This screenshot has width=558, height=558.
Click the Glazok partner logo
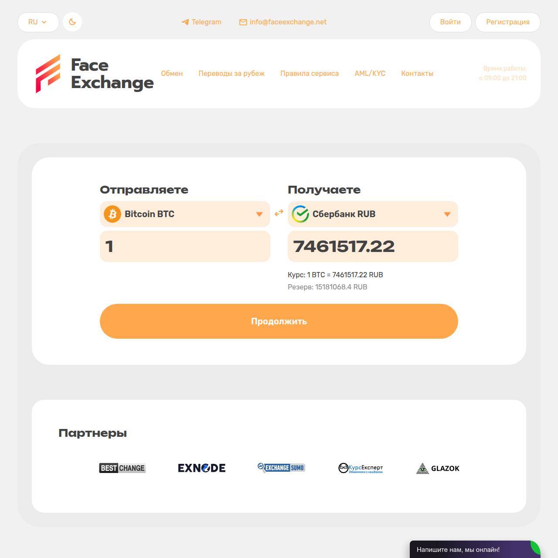click(438, 468)
